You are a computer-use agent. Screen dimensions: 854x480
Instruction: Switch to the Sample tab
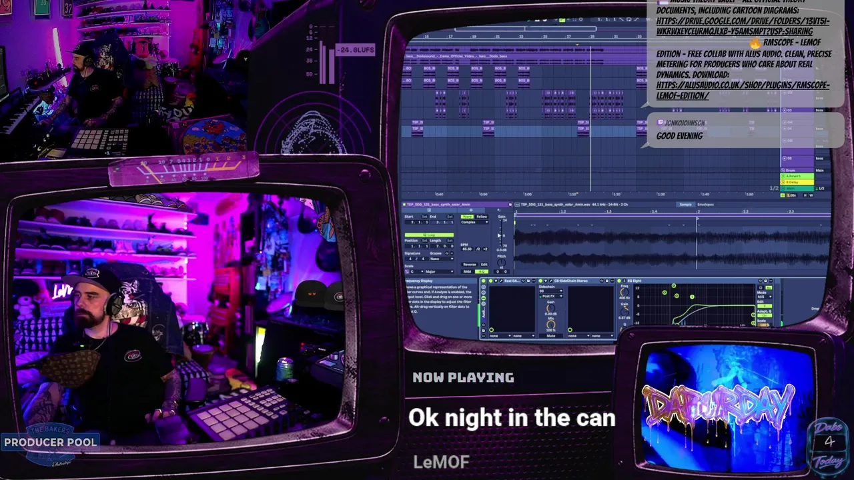pyautogui.click(x=685, y=204)
